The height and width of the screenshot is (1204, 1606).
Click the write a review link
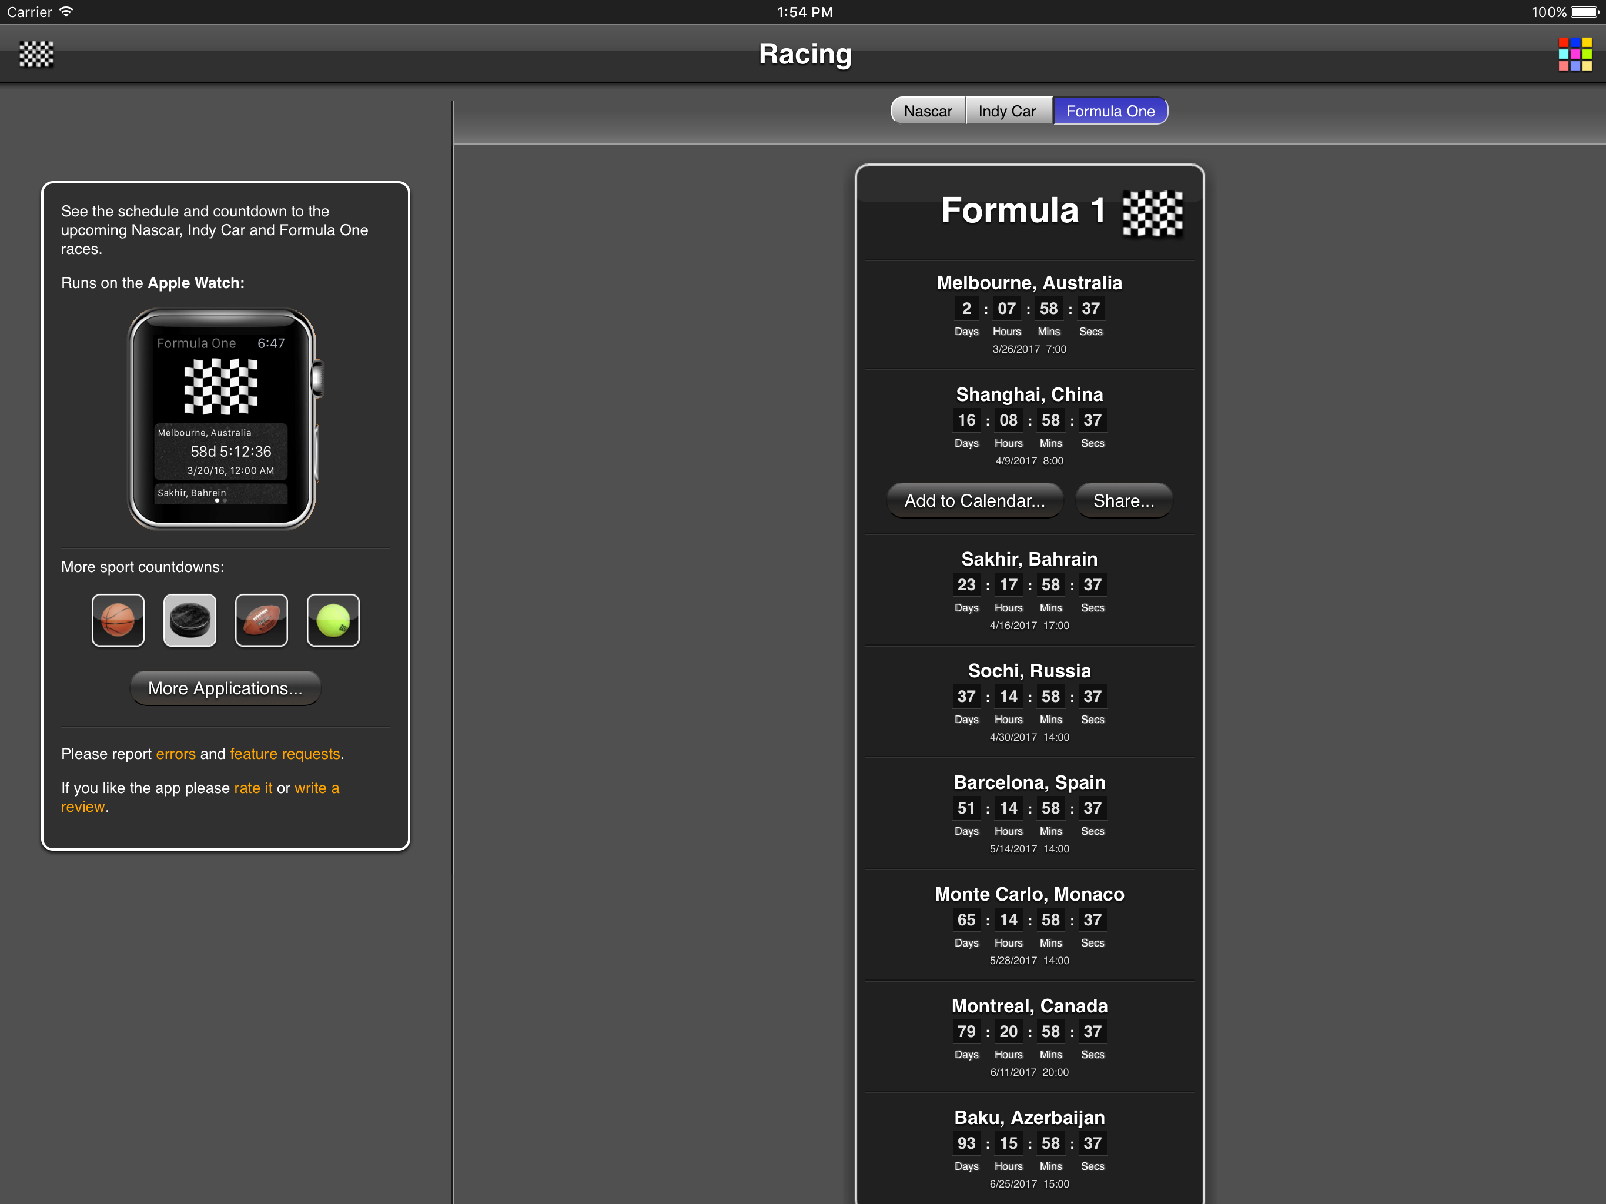click(x=200, y=797)
